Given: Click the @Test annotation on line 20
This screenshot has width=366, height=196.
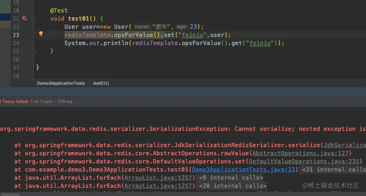Looking at the screenshot, I should coord(59,11).
